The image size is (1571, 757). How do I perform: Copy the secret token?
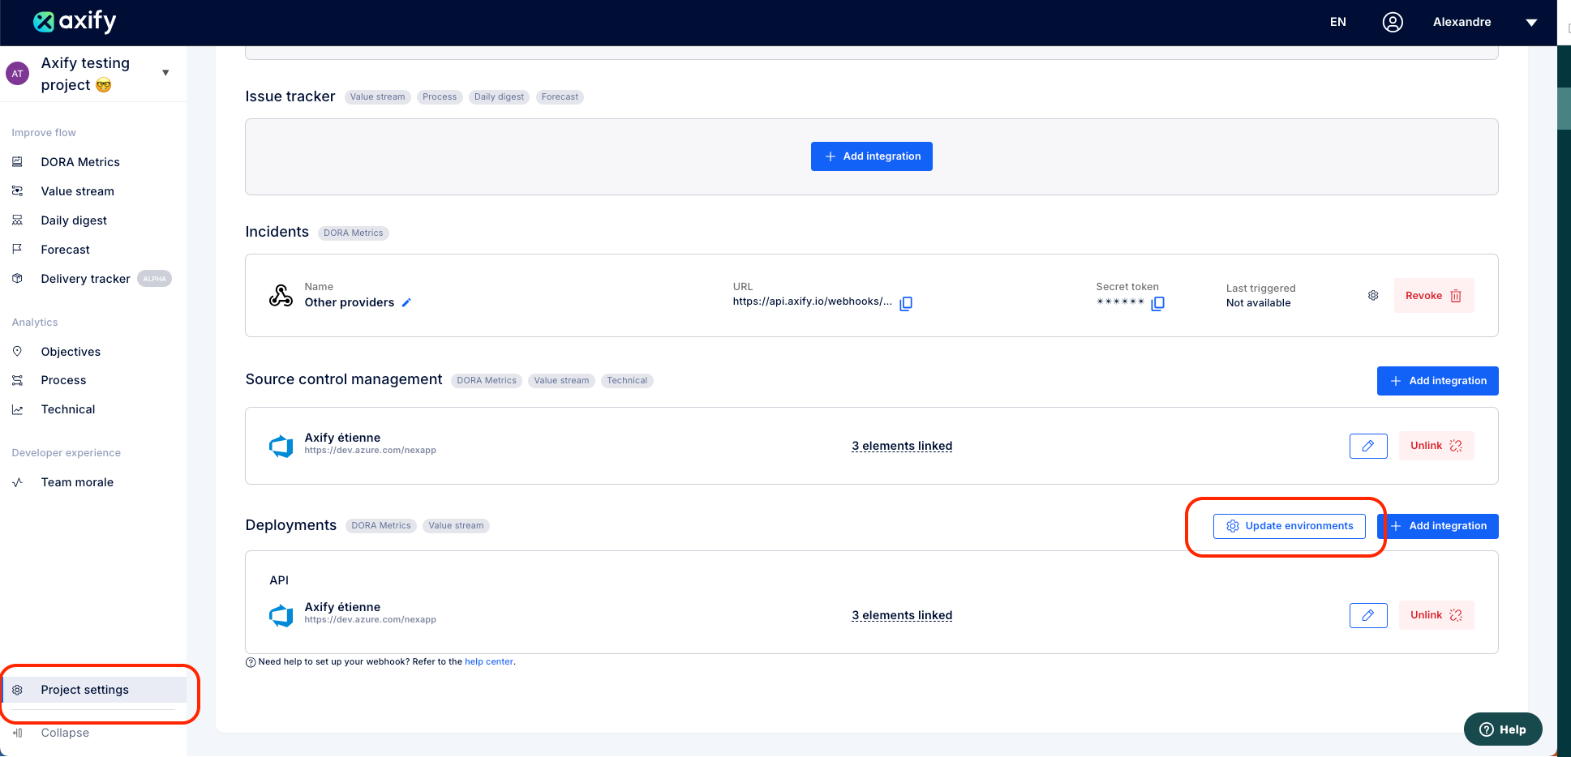(x=1158, y=303)
